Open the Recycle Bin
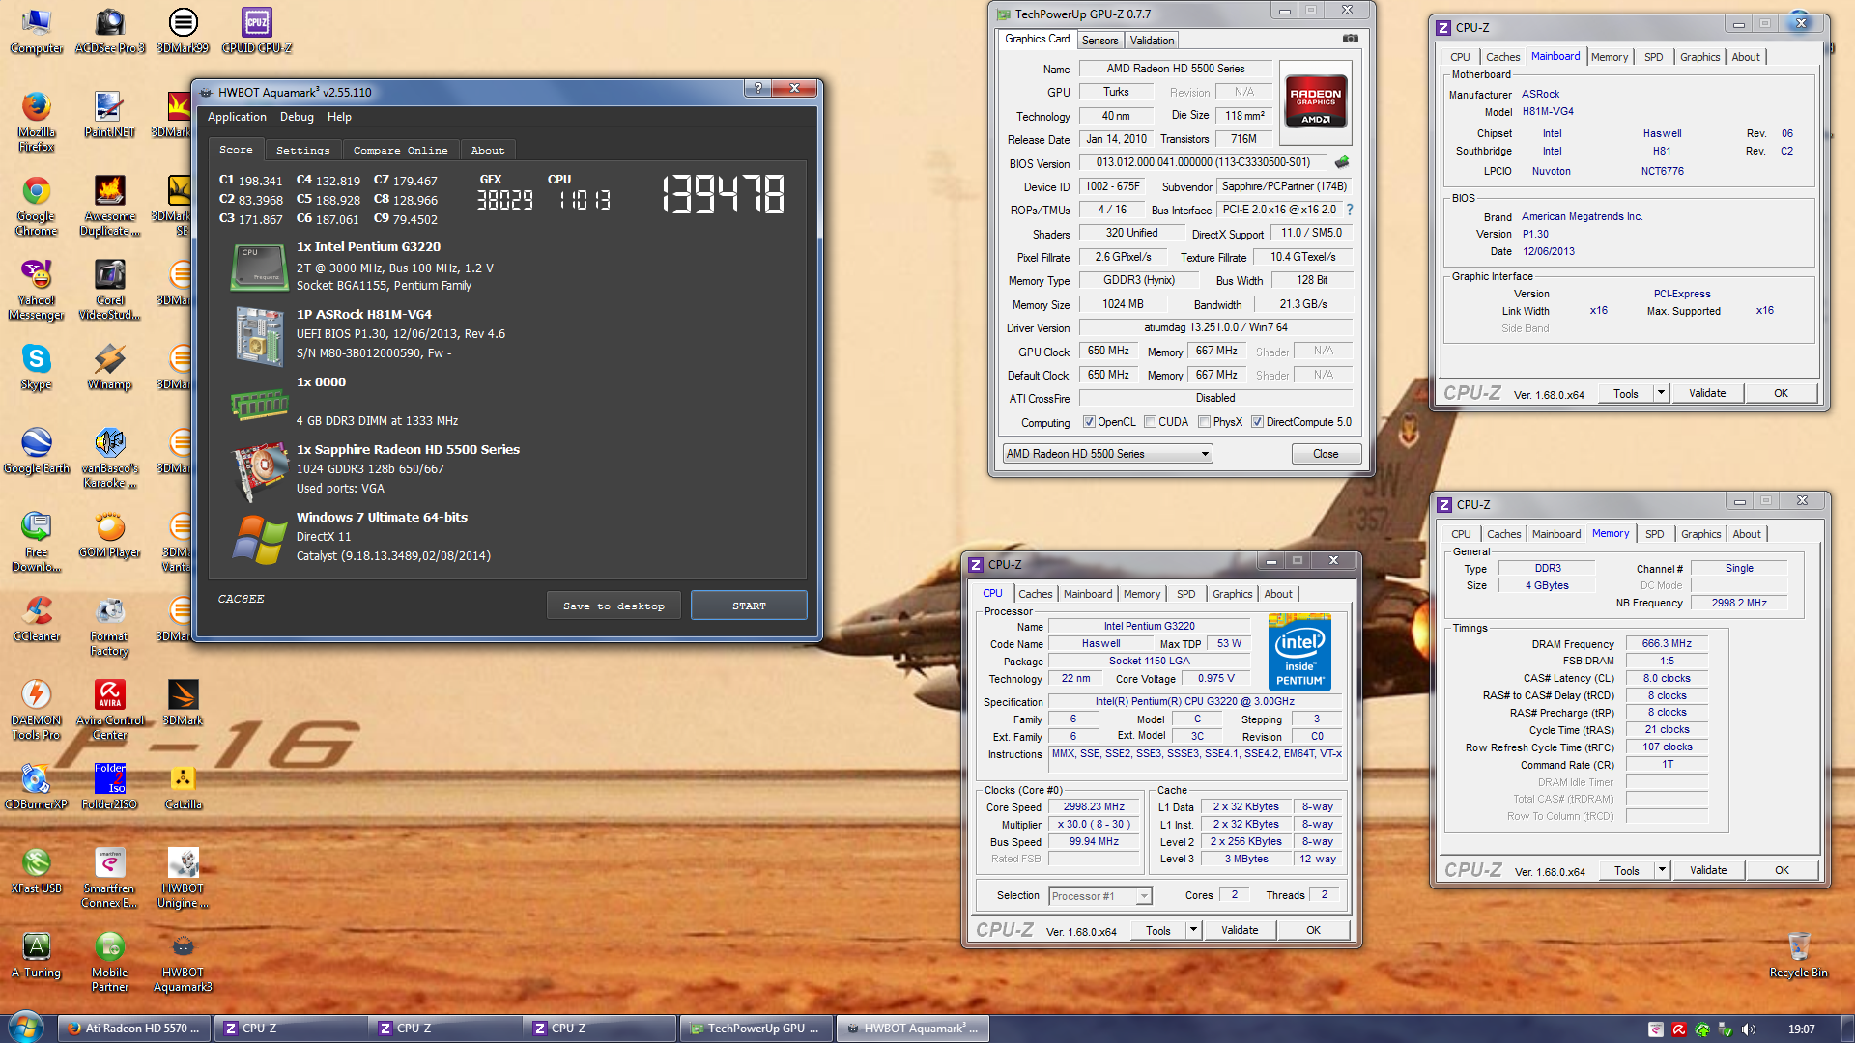This screenshot has height=1043, width=1855. tap(1798, 955)
